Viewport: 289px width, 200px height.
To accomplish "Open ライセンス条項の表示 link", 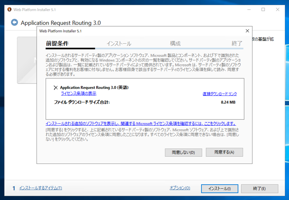I will (79, 93).
